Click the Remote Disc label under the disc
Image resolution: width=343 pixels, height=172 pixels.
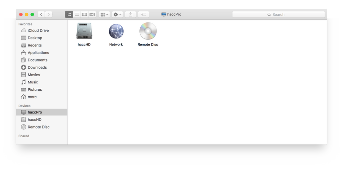coord(148,45)
